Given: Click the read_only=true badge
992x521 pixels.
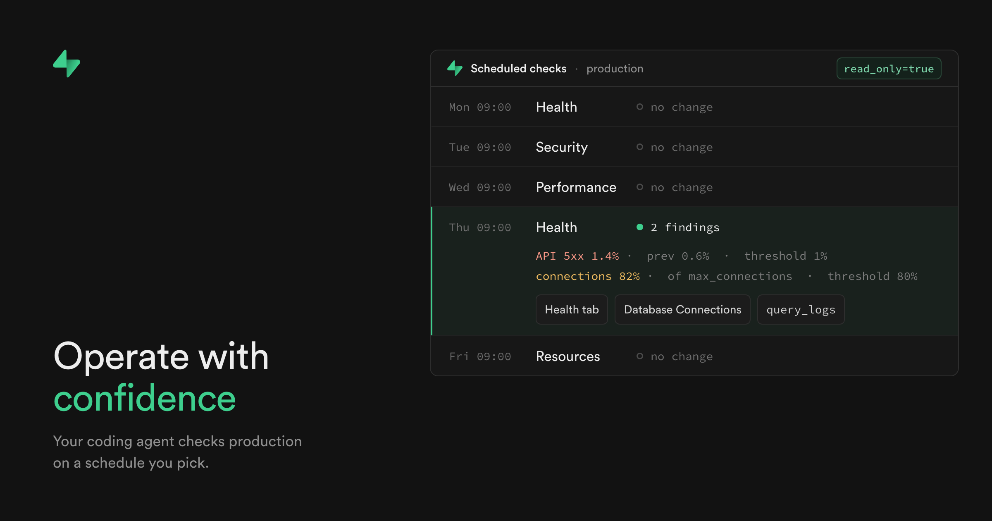Looking at the screenshot, I should [x=889, y=69].
